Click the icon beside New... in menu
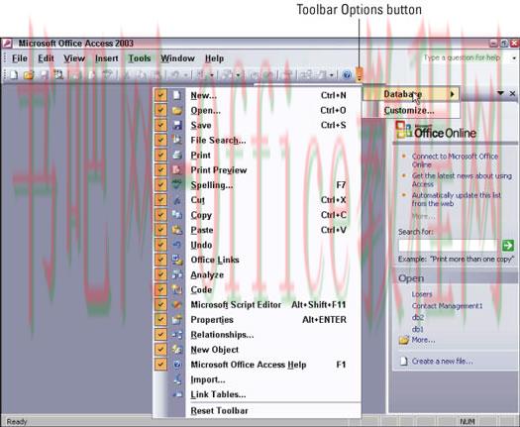Screen dimensions: 520x427 coord(177,95)
